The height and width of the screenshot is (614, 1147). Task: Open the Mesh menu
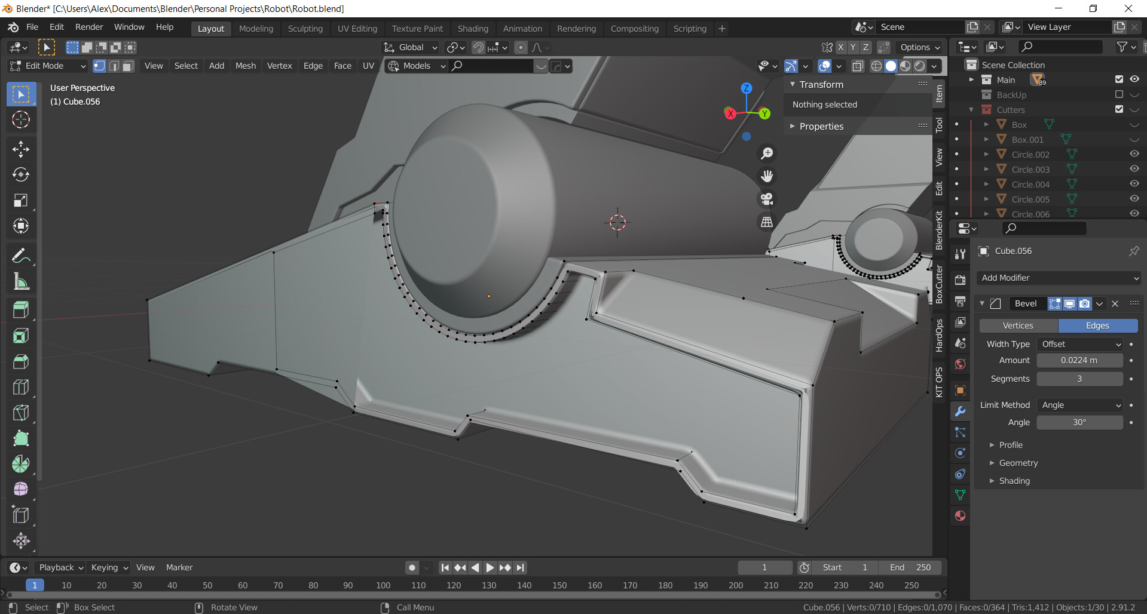point(245,66)
